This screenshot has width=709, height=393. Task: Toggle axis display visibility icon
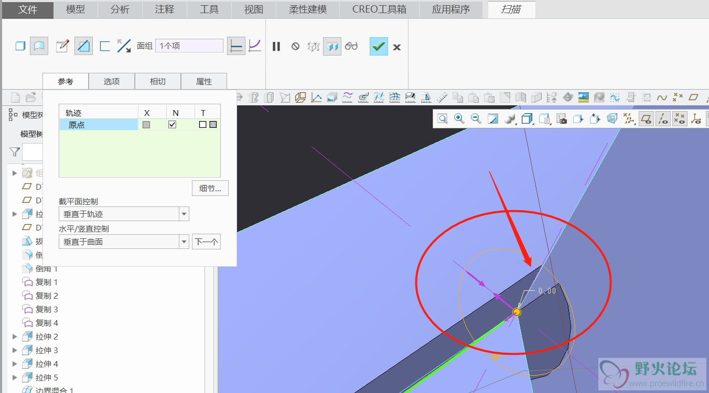(663, 119)
